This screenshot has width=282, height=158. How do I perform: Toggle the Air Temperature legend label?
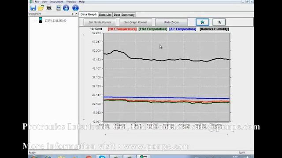pyautogui.click(x=182, y=29)
